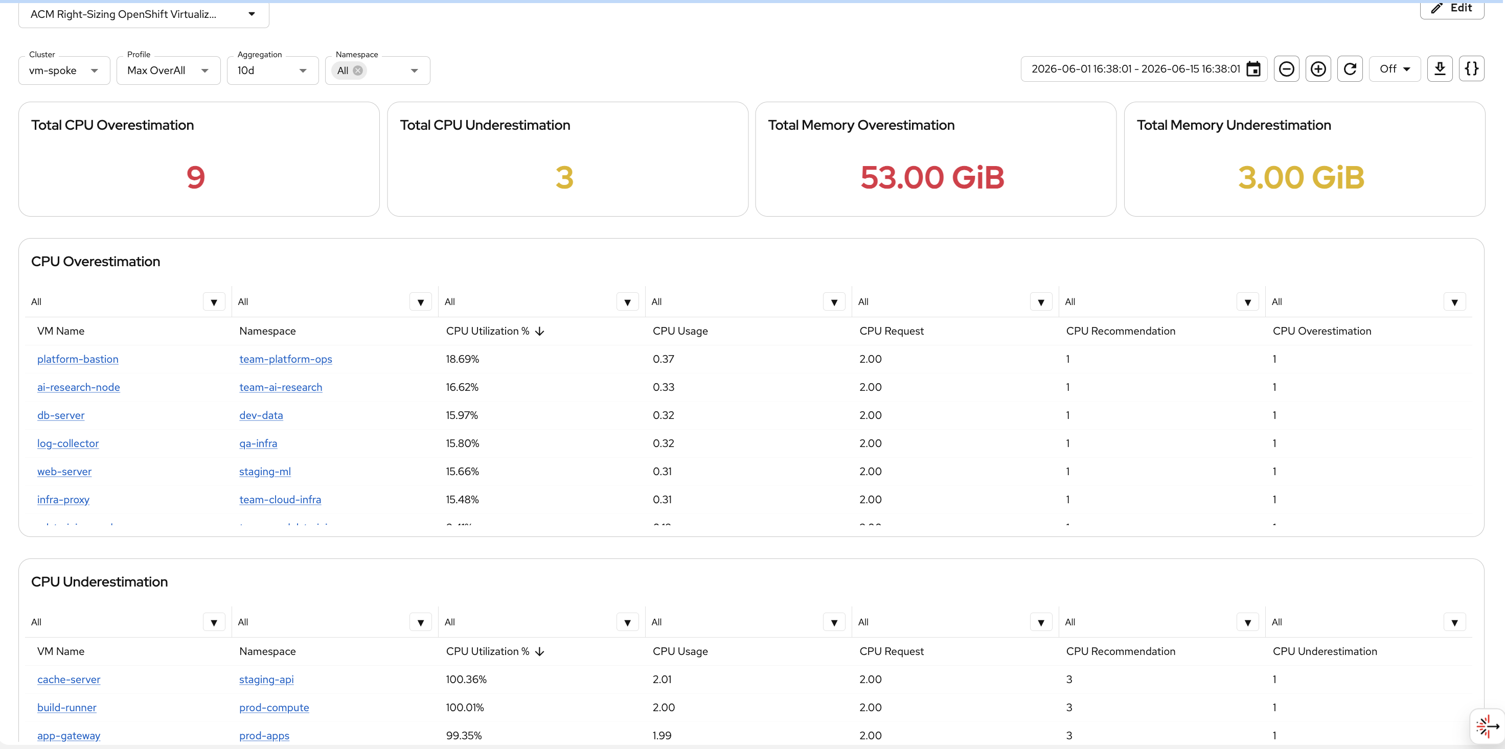Open CPU Underestimation column filter dropdown
The height and width of the screenshot is (749, 1505).
[1455, 622]
